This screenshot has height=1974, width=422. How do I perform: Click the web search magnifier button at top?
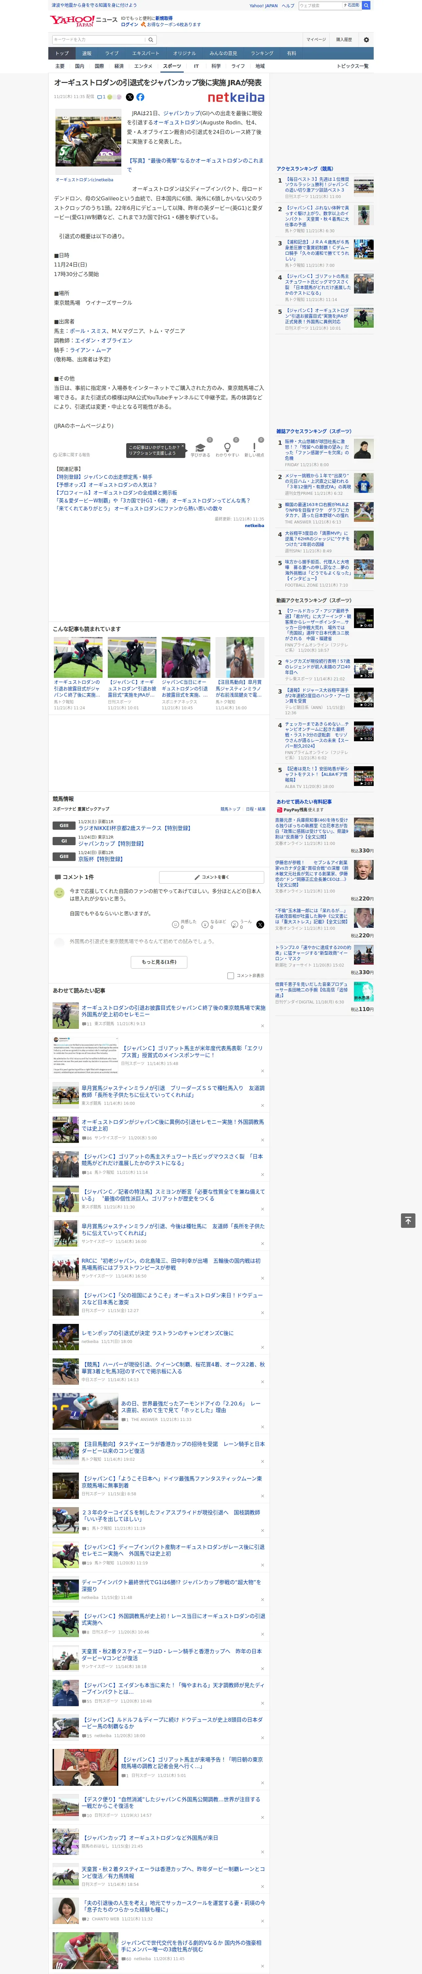367,5
